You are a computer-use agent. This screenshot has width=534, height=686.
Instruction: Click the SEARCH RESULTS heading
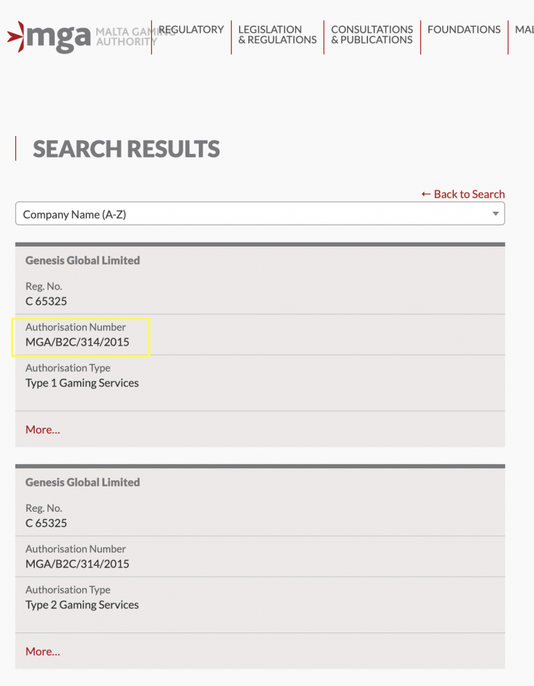point(126,149)
